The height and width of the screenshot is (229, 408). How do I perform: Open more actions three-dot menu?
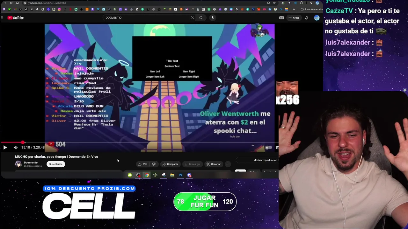pyautogui.click(x=228, y=164)
